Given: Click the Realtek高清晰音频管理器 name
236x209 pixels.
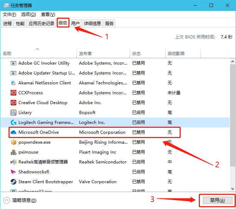Looking at the screenshot, I should 43,162.
